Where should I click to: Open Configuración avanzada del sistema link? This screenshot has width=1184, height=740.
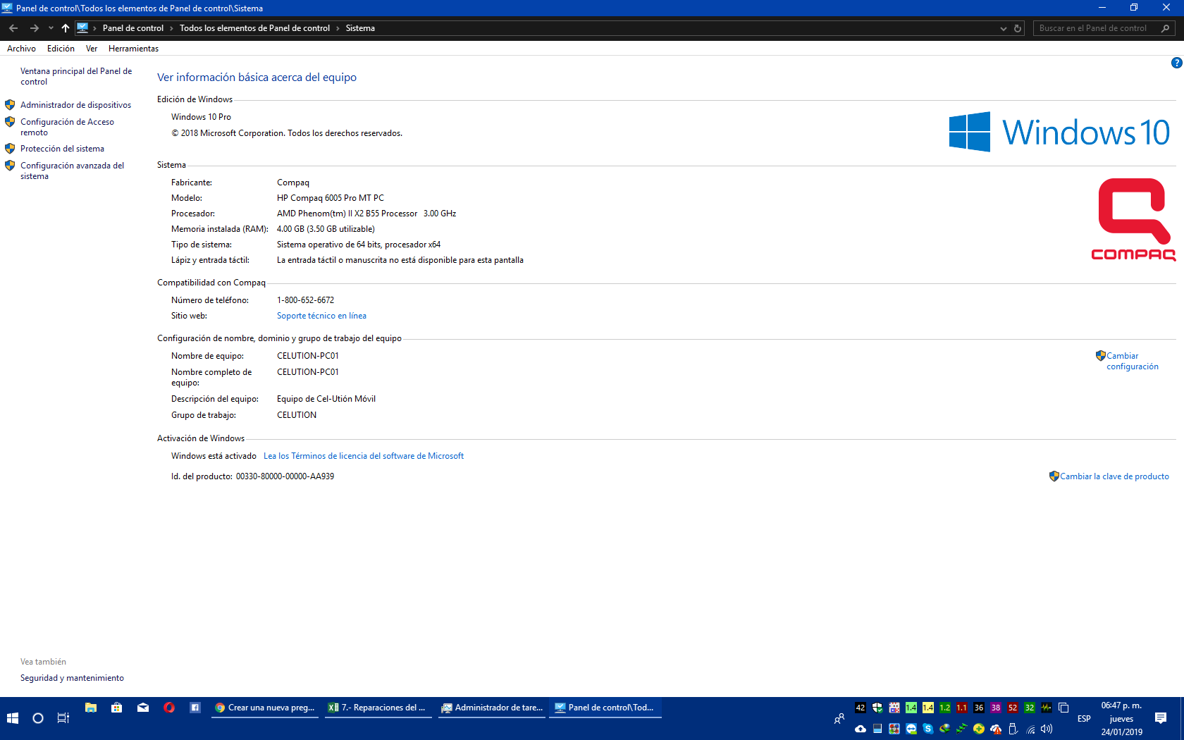[x=72, y=171]
